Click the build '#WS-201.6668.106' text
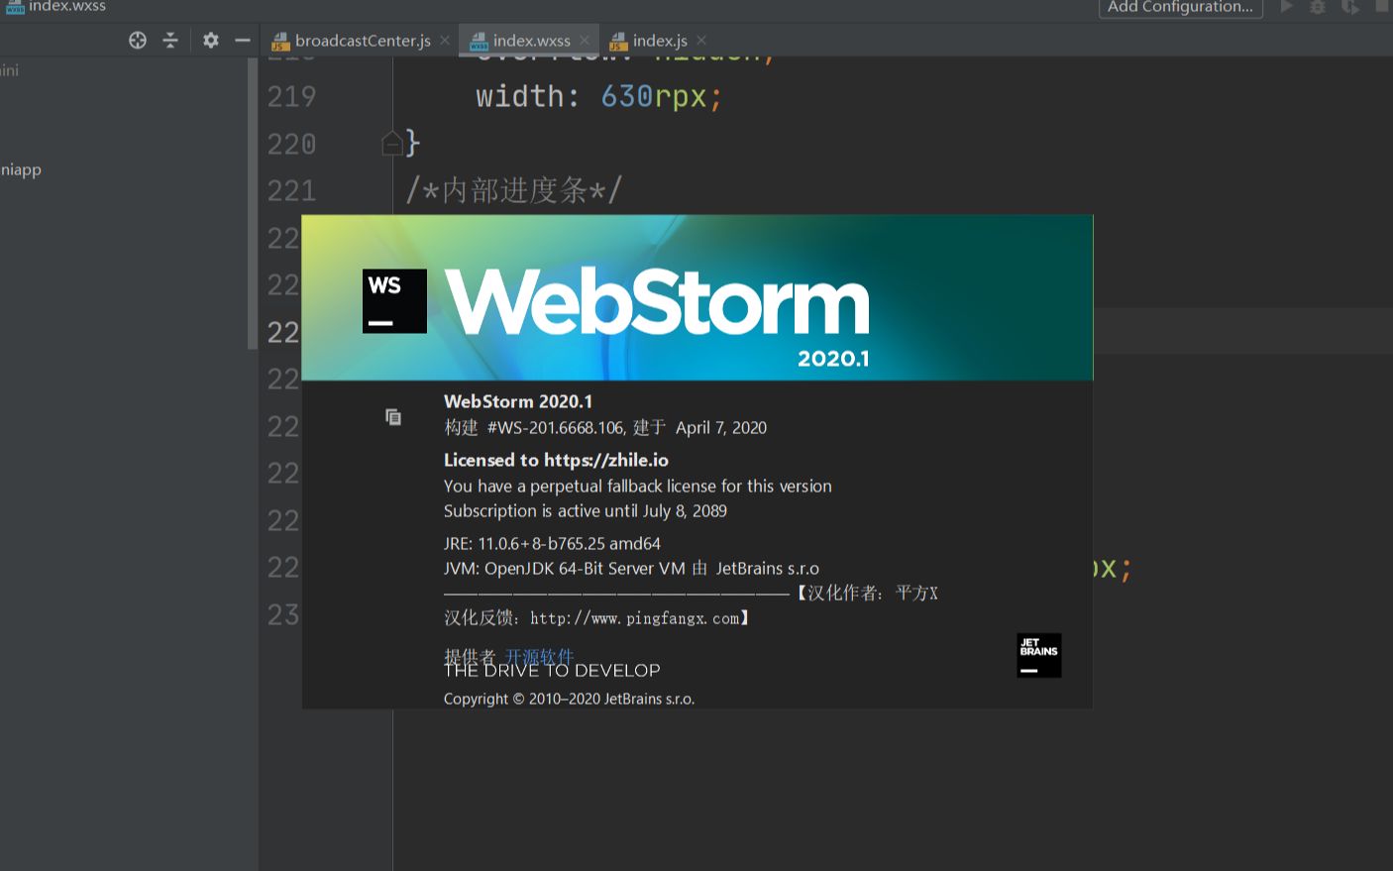The width and height of the screenshot is (1393, 871). (x=556, y=427)
